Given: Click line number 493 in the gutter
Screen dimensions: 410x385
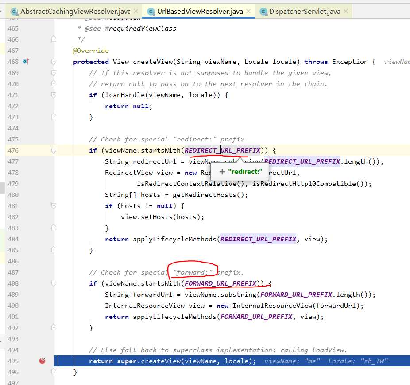Looking at the screenshot, I should [13, 338].
